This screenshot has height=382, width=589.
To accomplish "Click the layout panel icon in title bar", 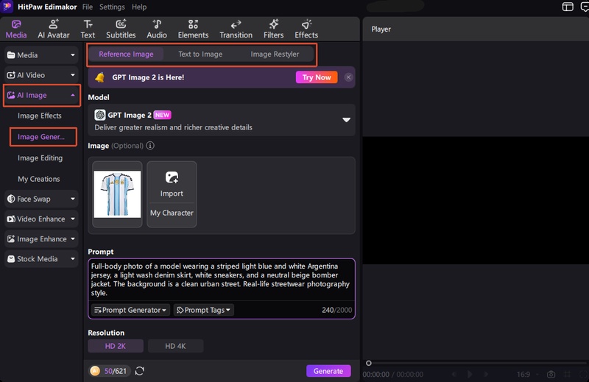I will click(x=568, y=7).
